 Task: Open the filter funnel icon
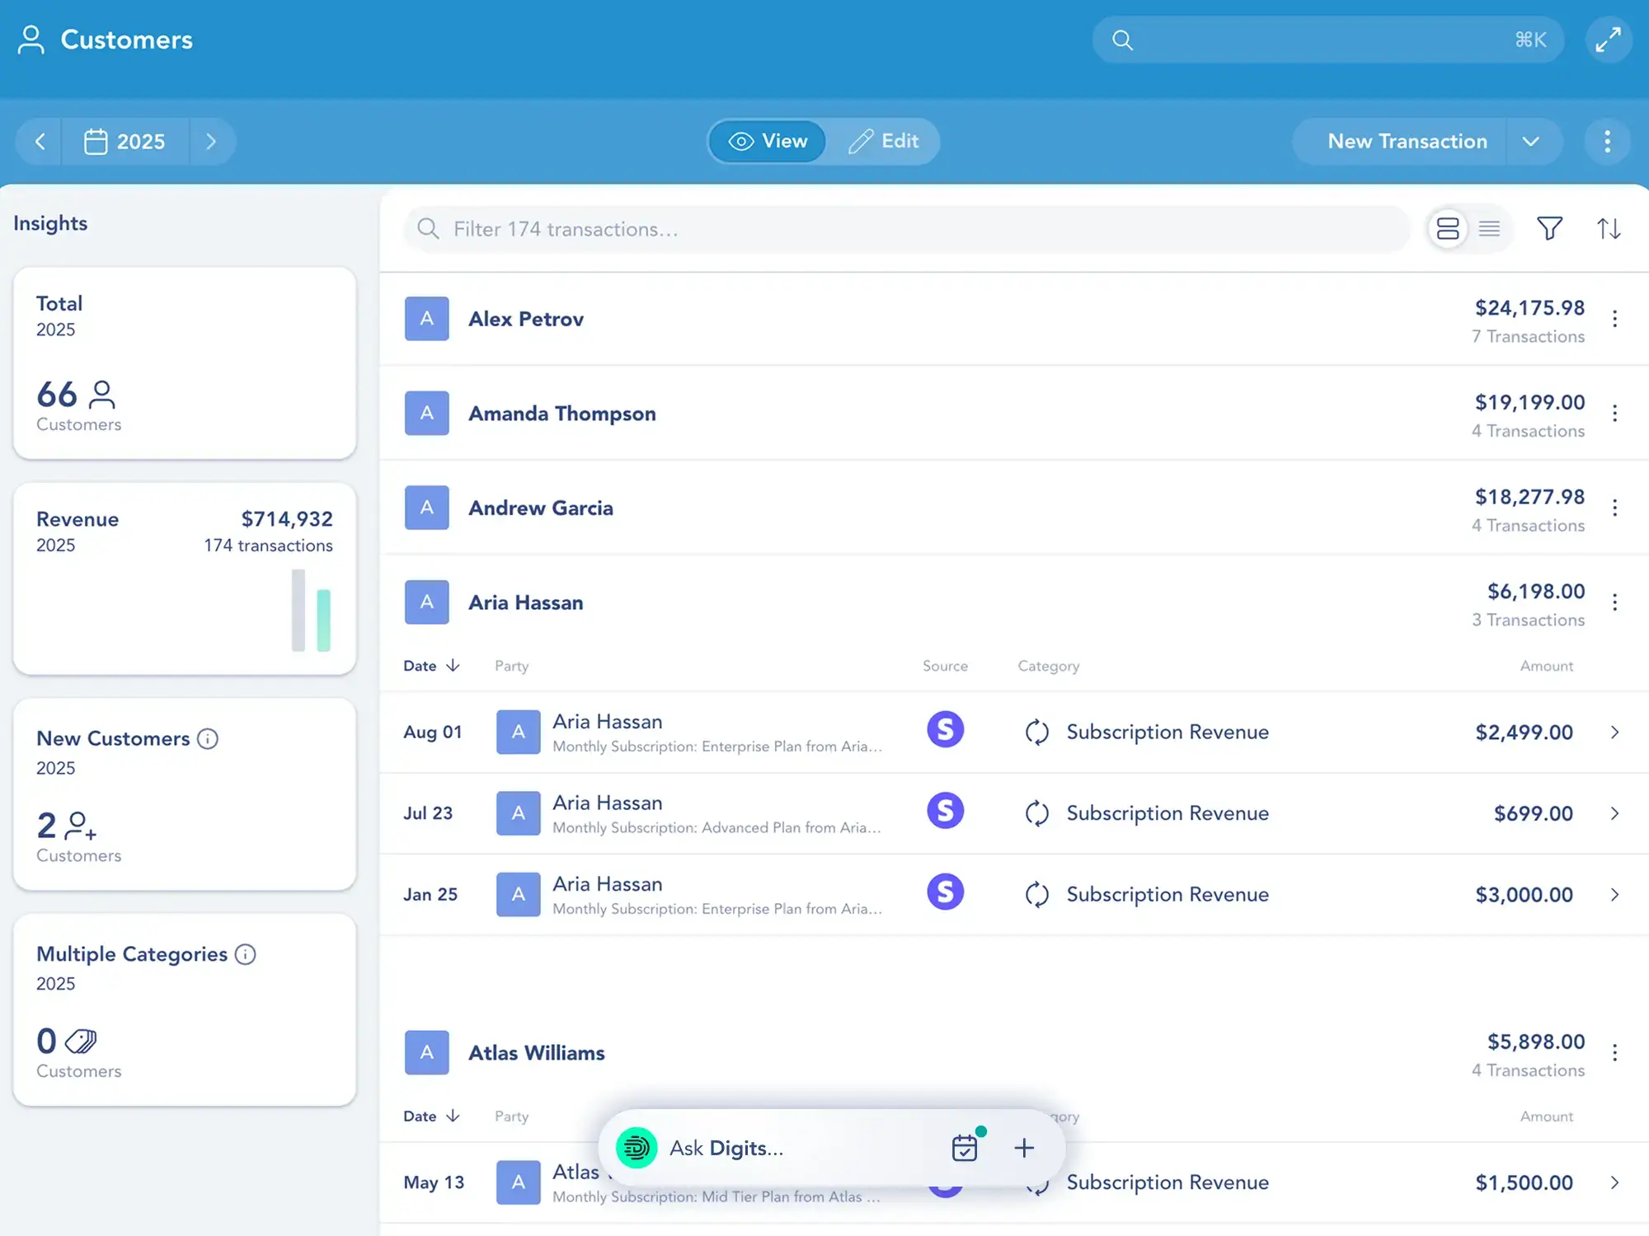1549,228
